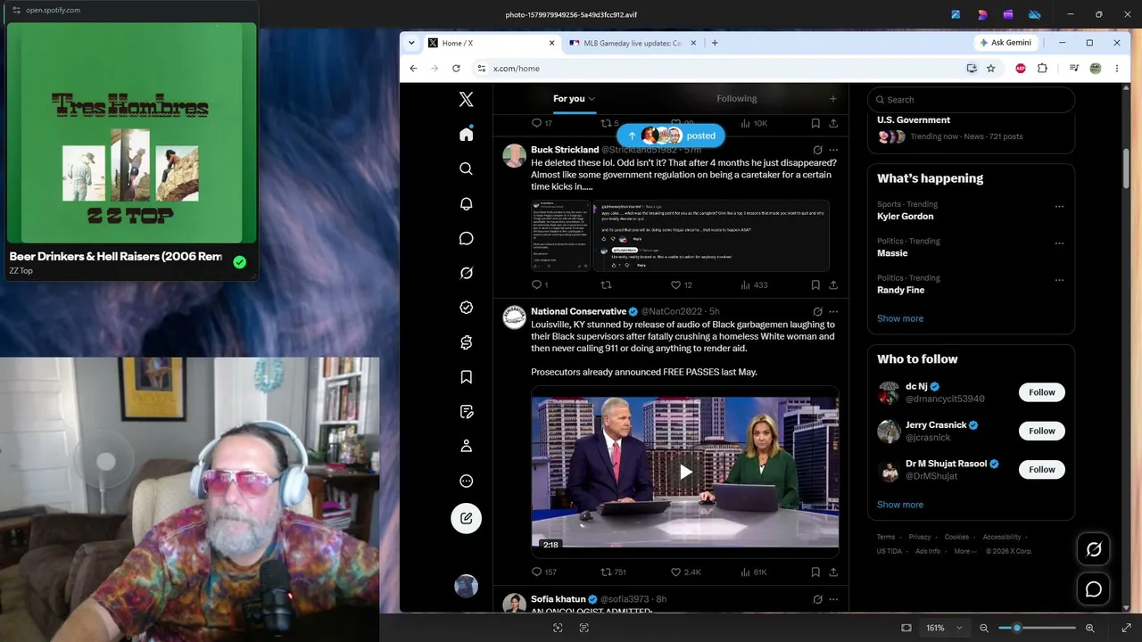1142x642 pixels.
Task: Follow dc Nj
Action: pos(1042,392)
